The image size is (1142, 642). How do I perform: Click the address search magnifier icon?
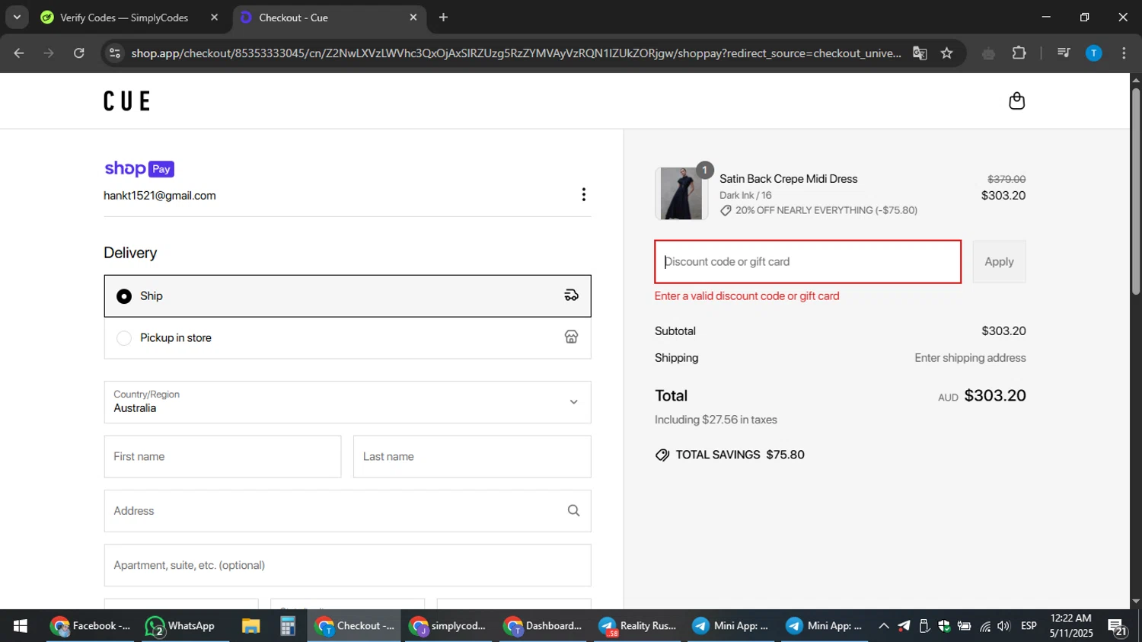(573, 511)
